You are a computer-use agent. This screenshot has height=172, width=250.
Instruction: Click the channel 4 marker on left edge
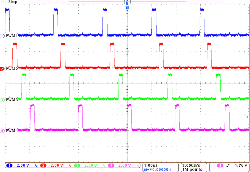(2, 131)
